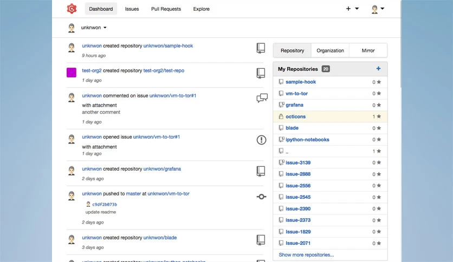
Task: Open the unknwon/sample-hook link in the feed
Action: point(168,46)
